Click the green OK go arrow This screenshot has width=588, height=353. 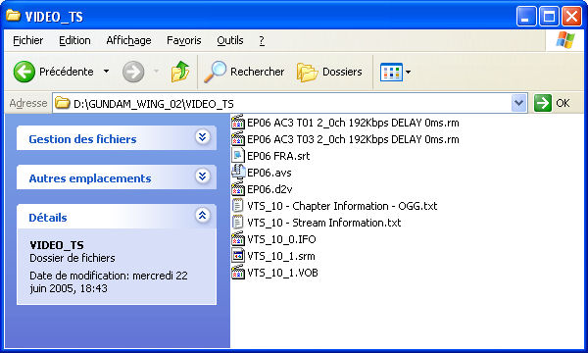pyautogui.click(x=543, y=103)
